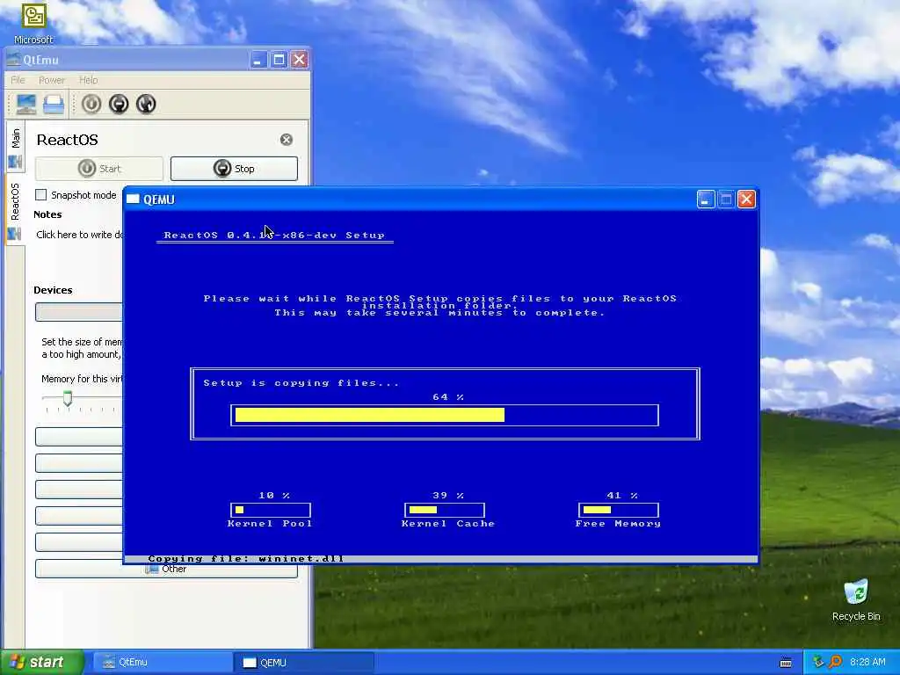
Task: Click the 'Setup is copying files...' text
Action: 301,383
